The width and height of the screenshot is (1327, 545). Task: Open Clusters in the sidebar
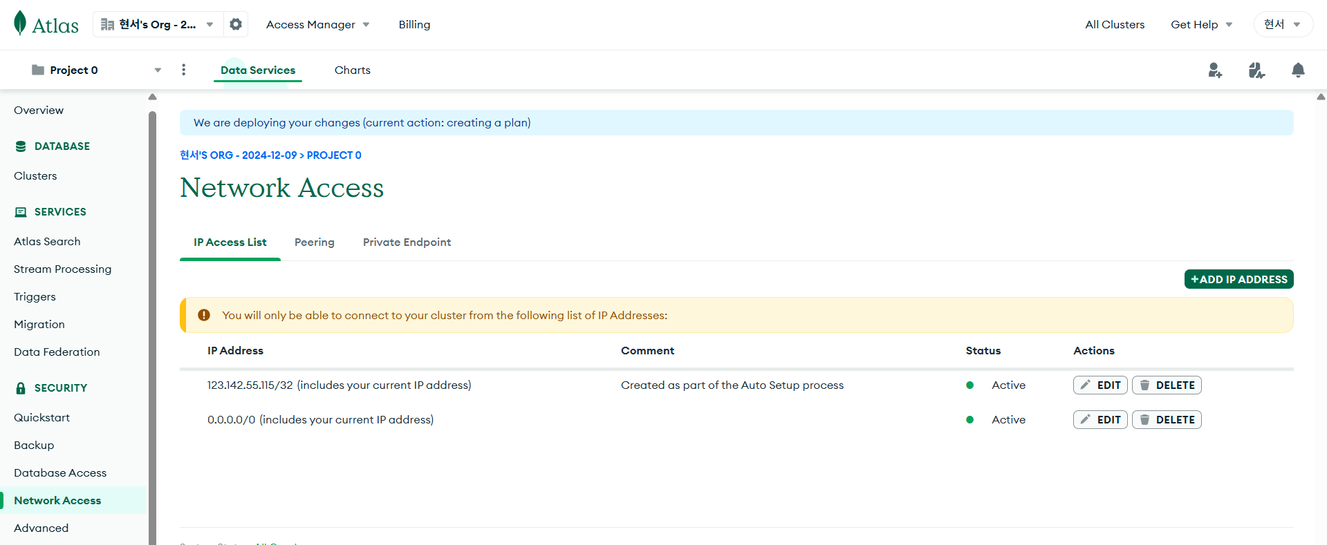pyautogui.click(x=35, y=176)
